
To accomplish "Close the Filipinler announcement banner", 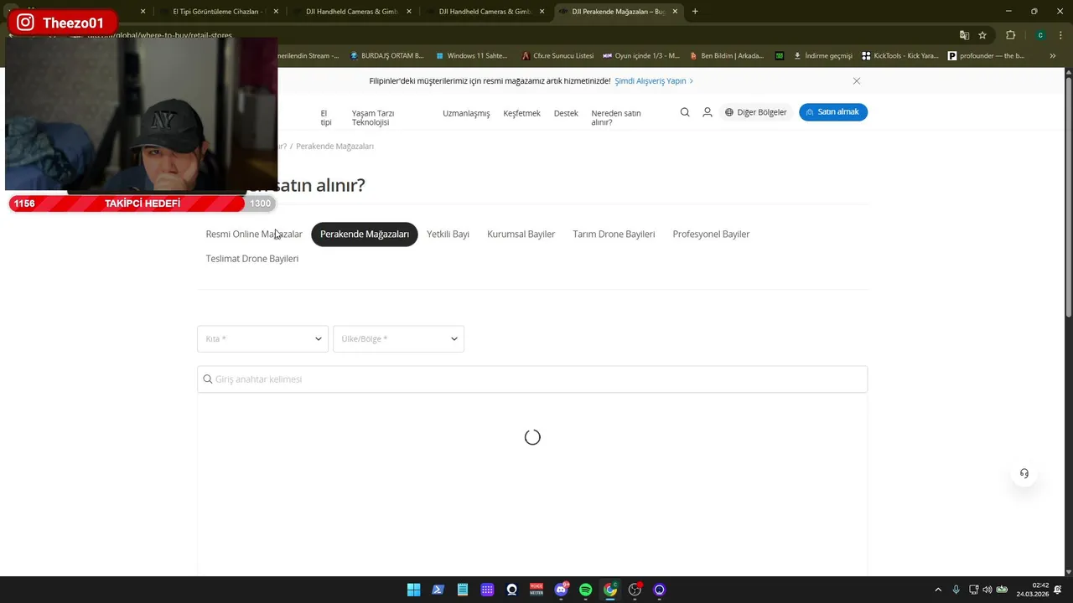I will click(x=857, y=81).
